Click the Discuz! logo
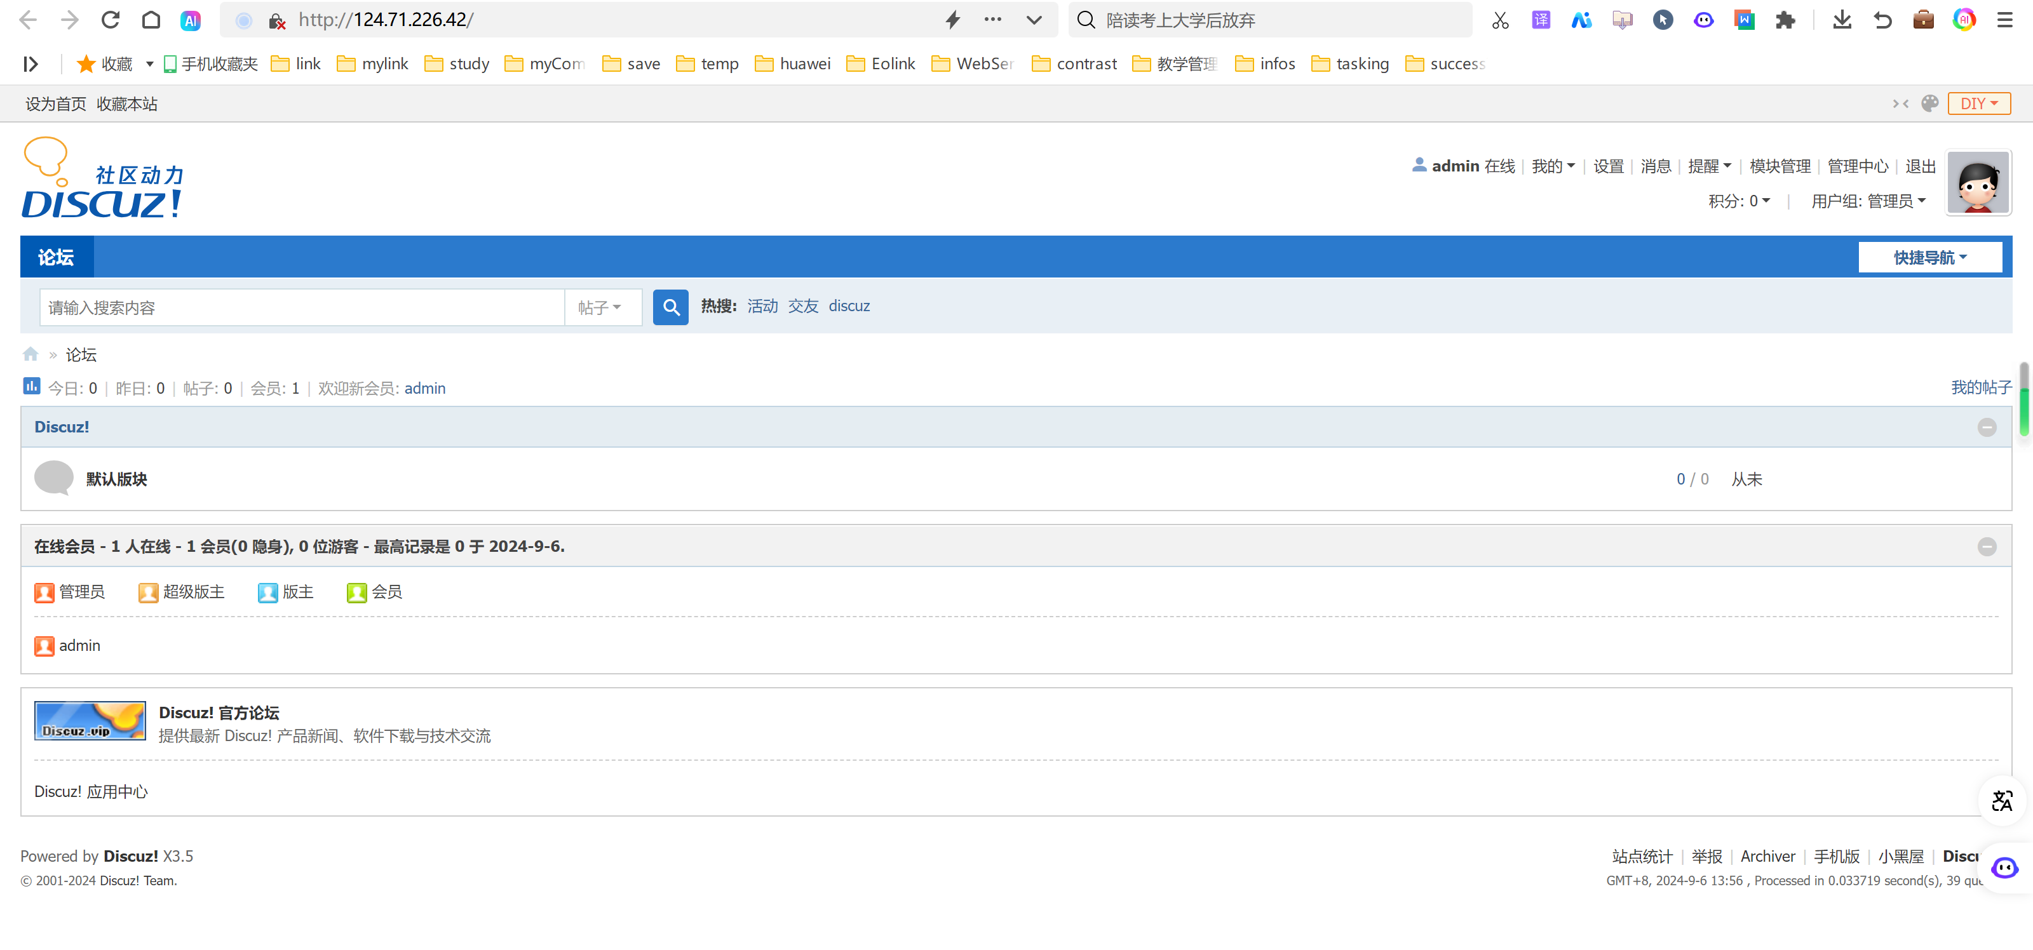 pyautogui.click(x=102, y=178)
